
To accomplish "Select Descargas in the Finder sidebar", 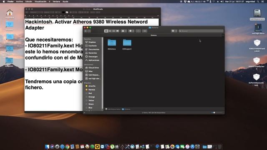I will (93, 57).
